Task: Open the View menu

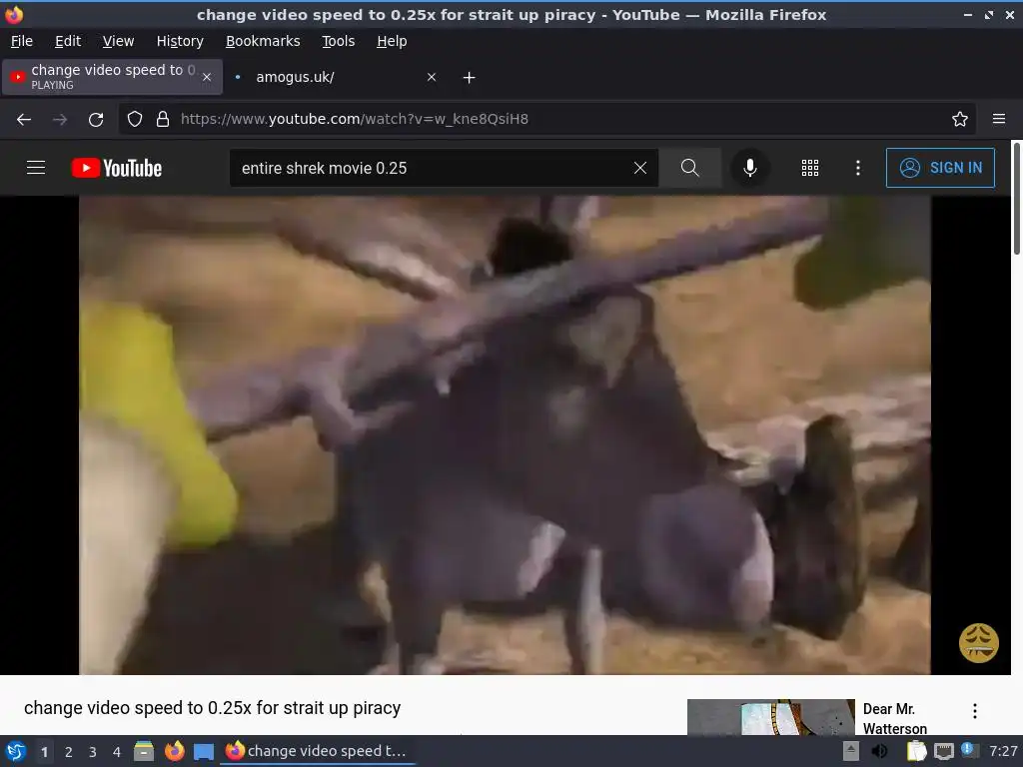Action: tap(118, 41)
